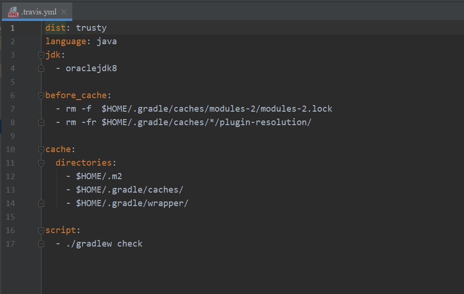Click the oraclejdk8 value
Viewport: 464px width, 294px height.
tap(91, 68)
